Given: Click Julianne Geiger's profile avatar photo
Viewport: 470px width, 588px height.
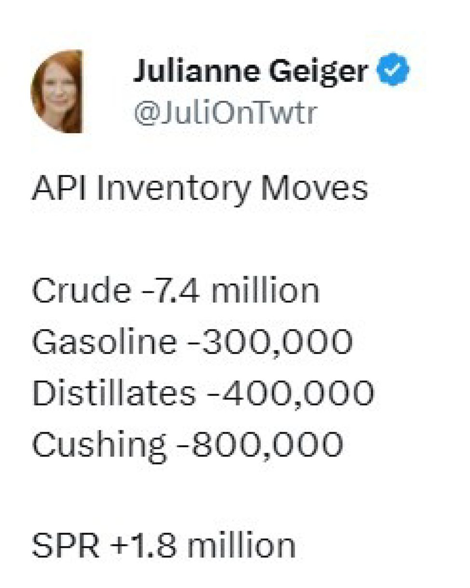Looking at the screenshot, I should point(57,91).
